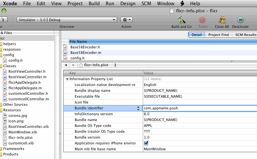
Task: Go back with the editor left arrow
Action: [66, 65]
